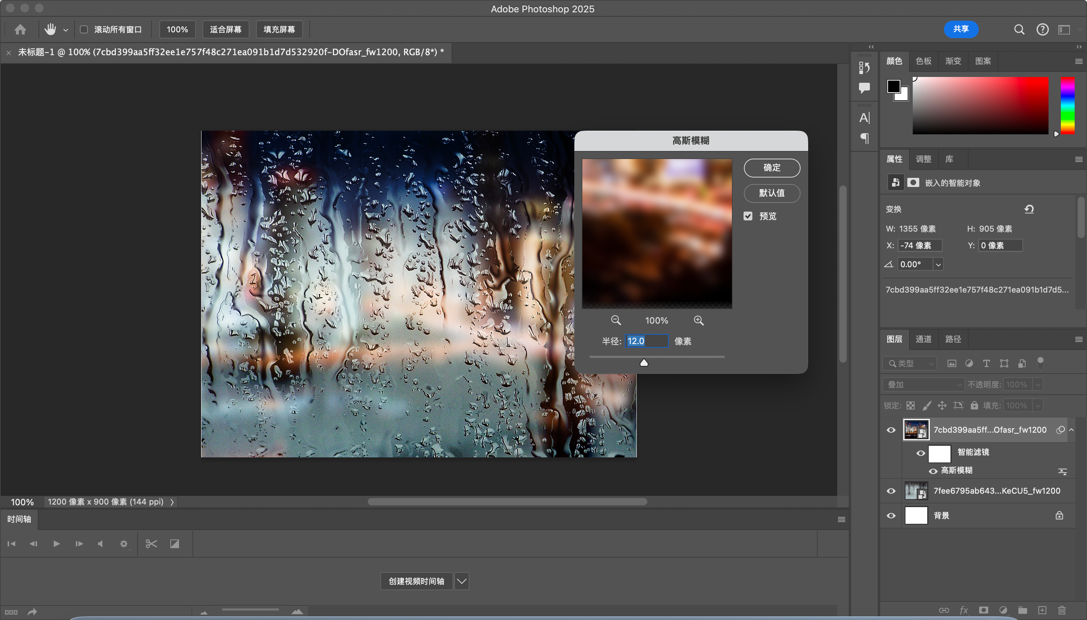1087x620 pixels.
Task: Confirm the blur with 确定 button
Action: click(x=772, y=168)
